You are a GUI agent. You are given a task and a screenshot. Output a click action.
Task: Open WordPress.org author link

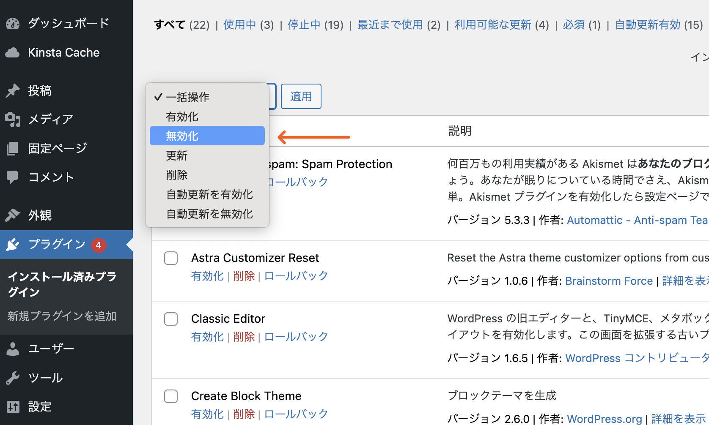click(x=605, y=419)
